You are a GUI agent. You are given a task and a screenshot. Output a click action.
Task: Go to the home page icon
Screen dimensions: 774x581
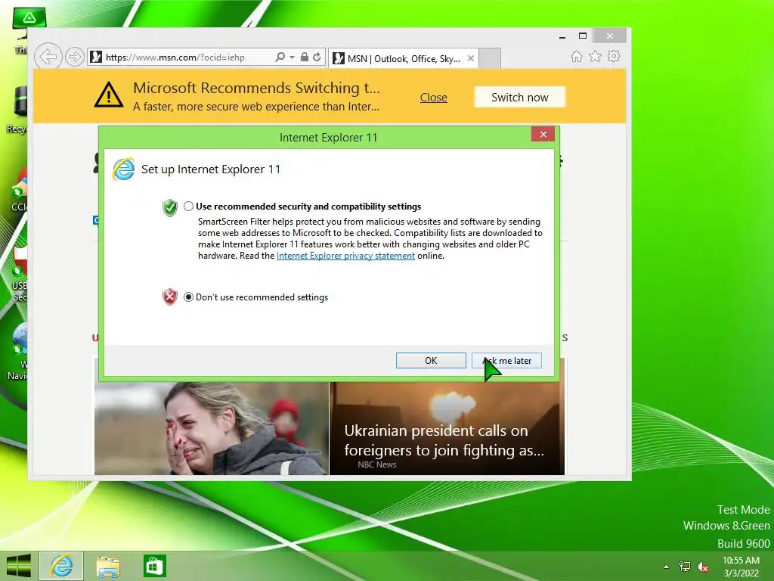pyautogui.click(x=577, y=56)
